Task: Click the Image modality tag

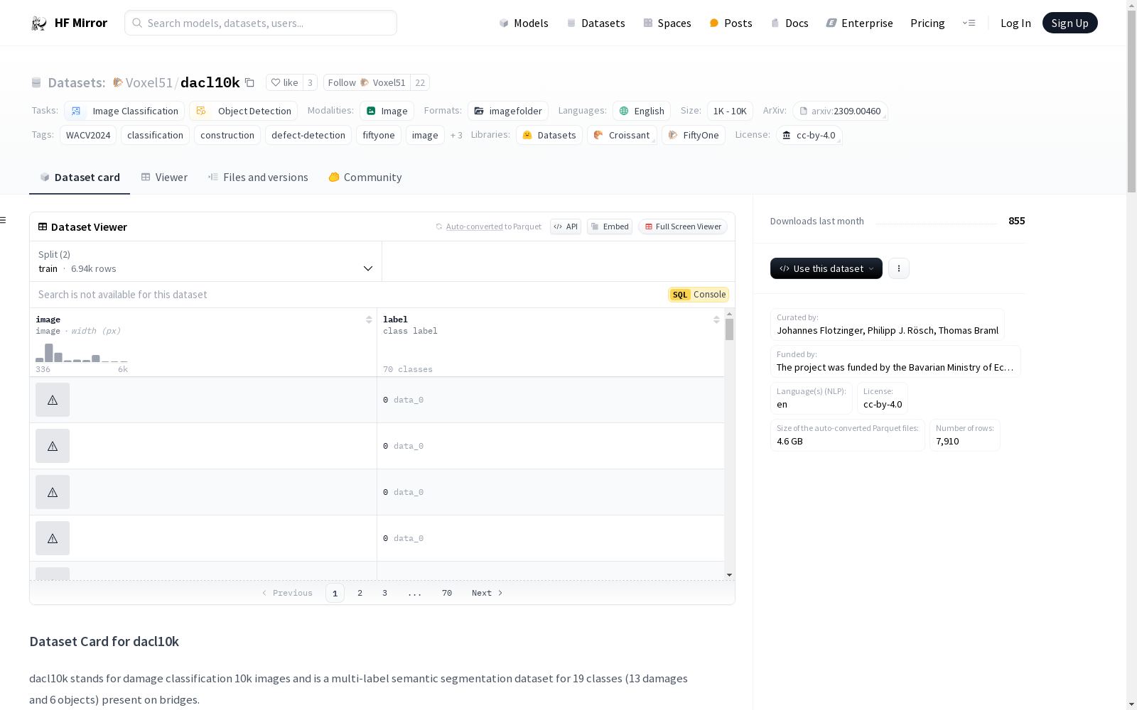Action: click(387, 111)
